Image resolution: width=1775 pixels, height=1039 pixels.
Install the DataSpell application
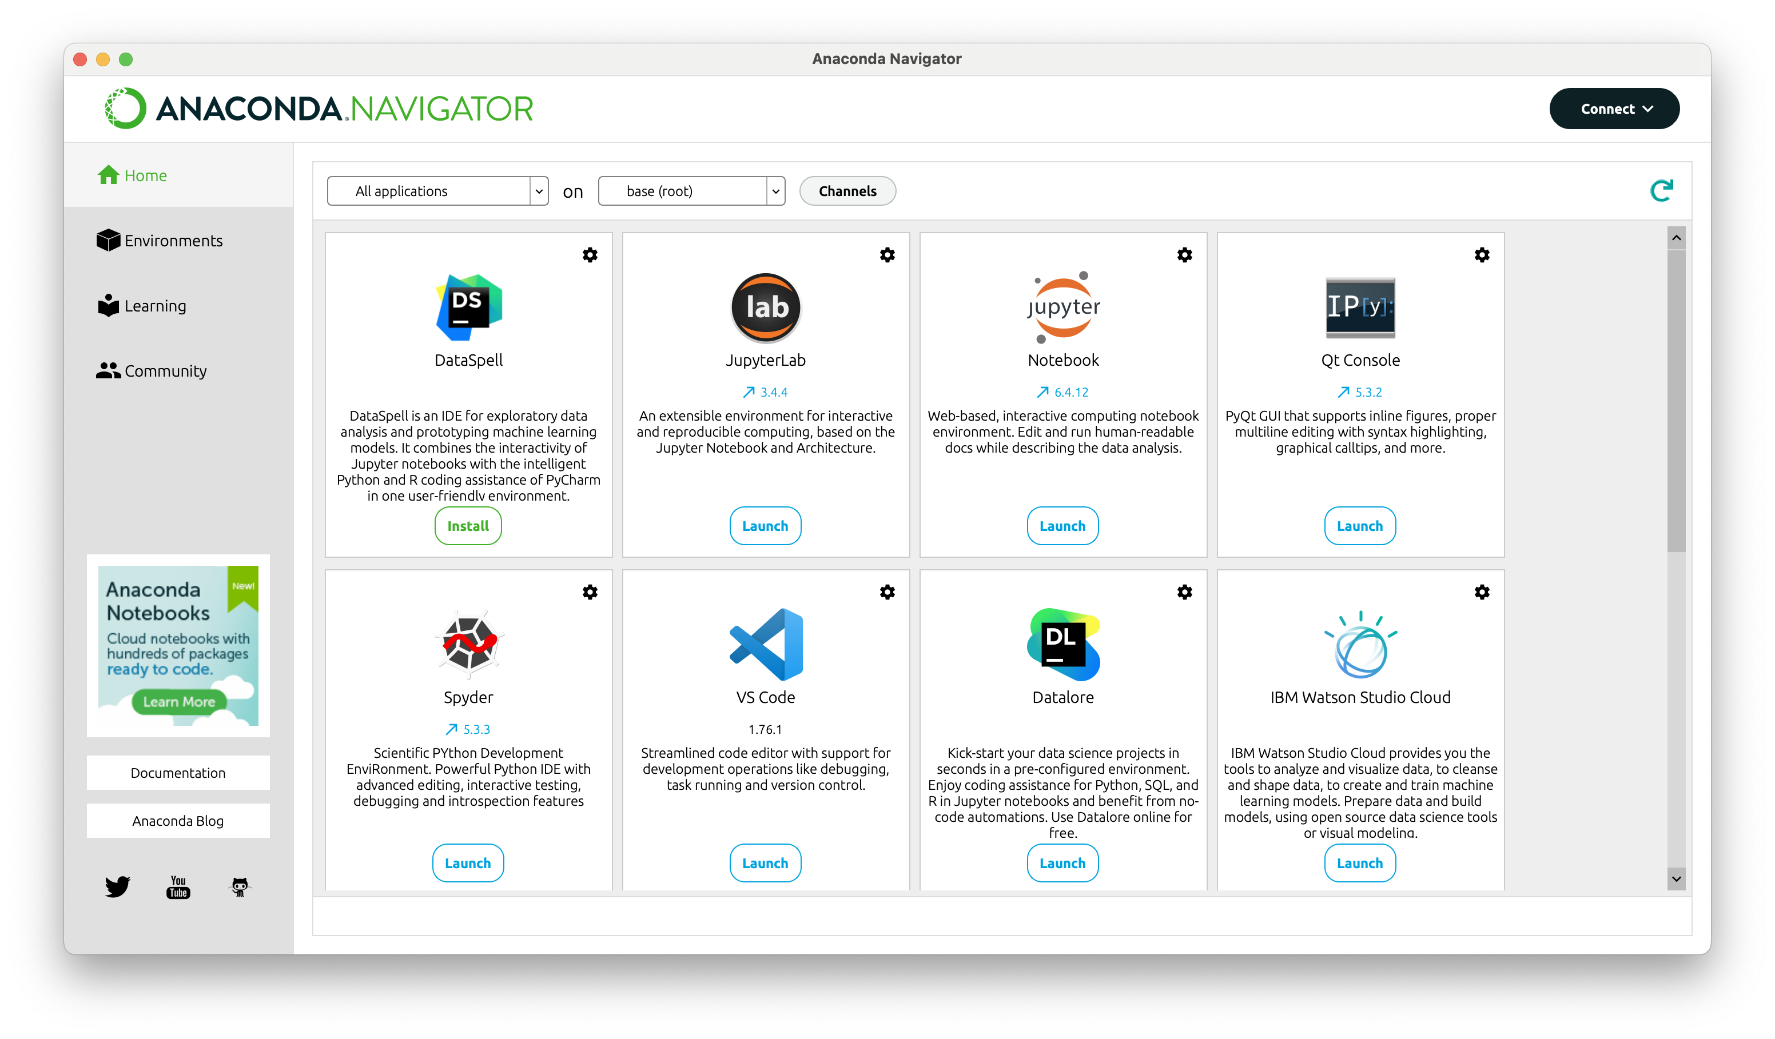coord(468,526)
